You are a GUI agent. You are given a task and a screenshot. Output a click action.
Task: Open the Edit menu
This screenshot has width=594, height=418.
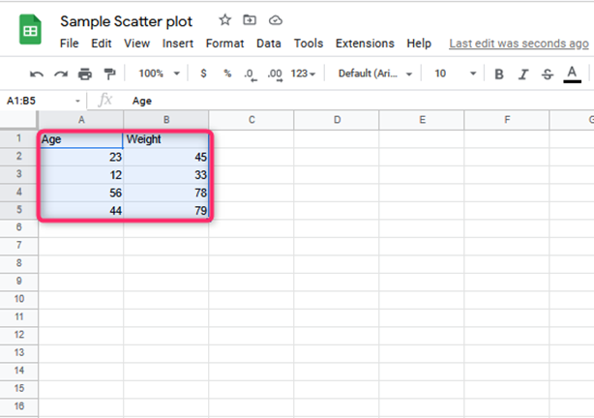[x=102, y=44]
